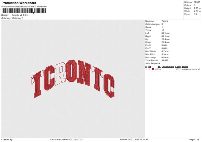Click the 'Colorway 1' value
The image size is (202, 142).
pos(18,18)
